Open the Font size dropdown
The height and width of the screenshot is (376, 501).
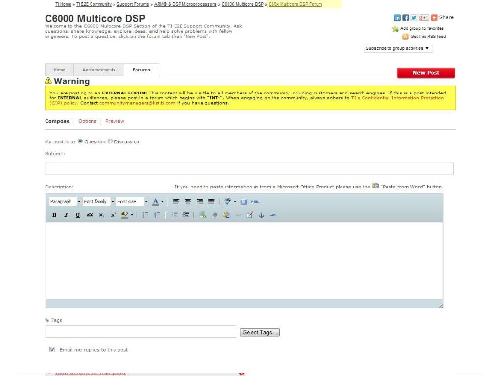pos(132,201)
